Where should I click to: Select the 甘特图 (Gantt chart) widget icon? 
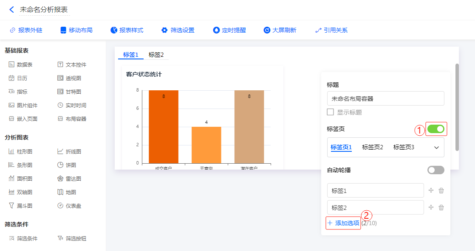tap(60, 92)
